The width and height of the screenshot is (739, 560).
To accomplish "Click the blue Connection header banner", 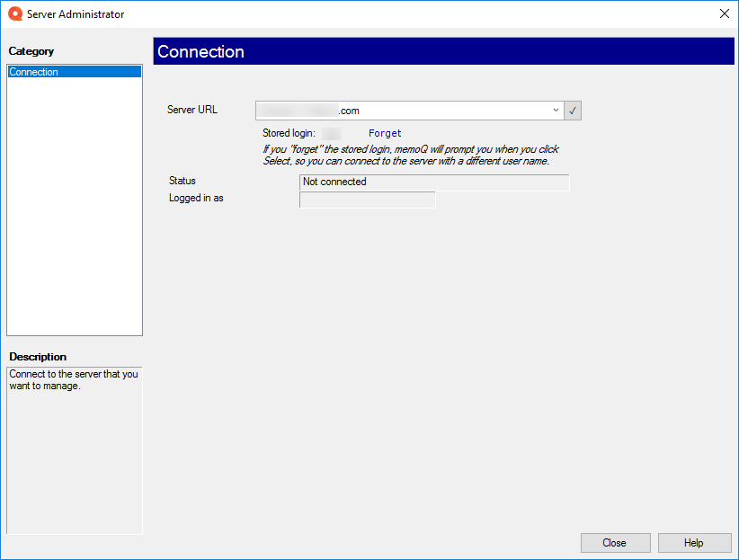I will click(444, 52).
